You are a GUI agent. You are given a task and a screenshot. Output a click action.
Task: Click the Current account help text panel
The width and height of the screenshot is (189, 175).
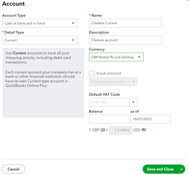pos(43,83)
